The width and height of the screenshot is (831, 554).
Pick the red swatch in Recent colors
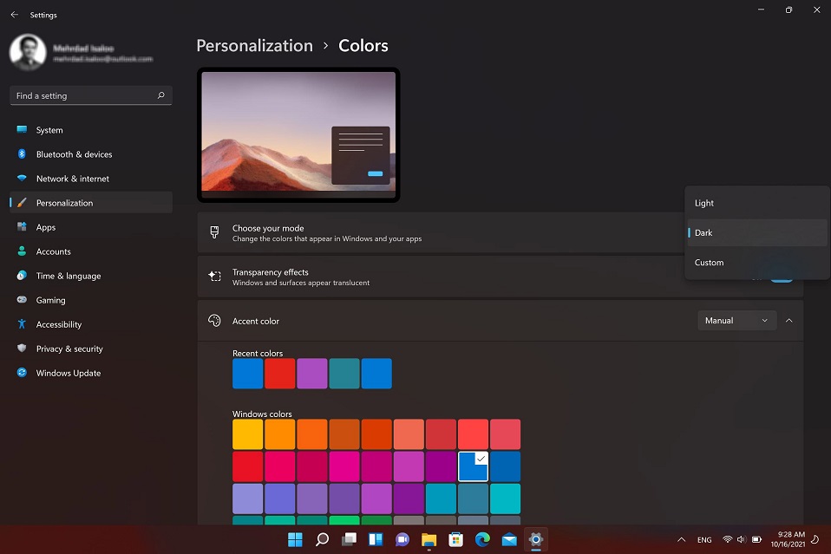tap(279, 374)
